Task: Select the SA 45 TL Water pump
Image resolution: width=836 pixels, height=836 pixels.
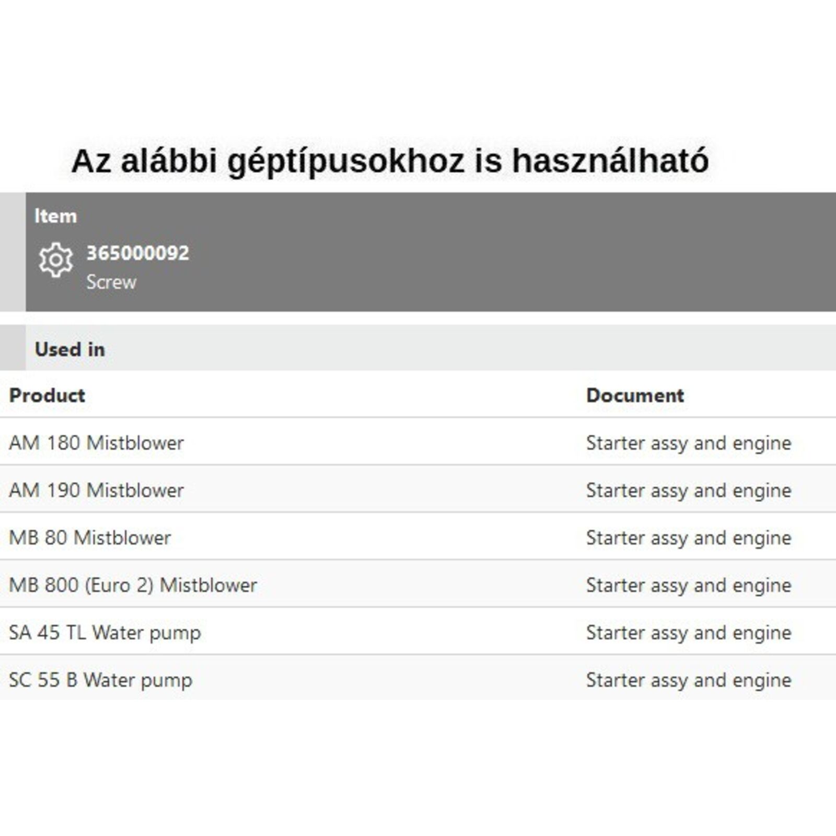Action: pyautogui.click(x=105, y=633)
